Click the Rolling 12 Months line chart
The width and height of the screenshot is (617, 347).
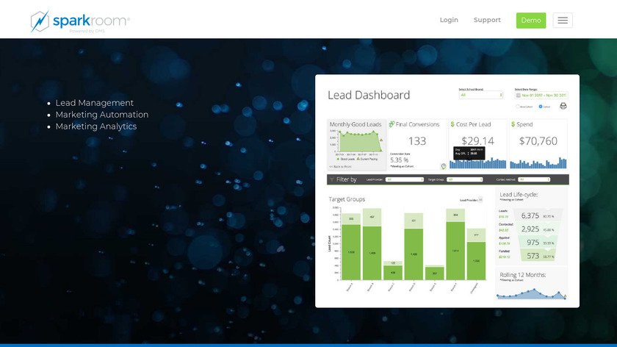click(531, 294)
